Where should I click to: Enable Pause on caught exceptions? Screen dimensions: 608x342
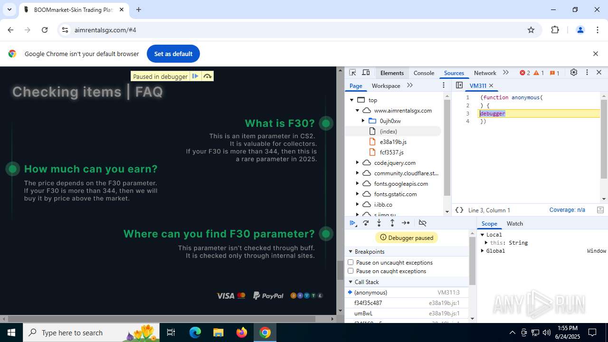(351, 271)
